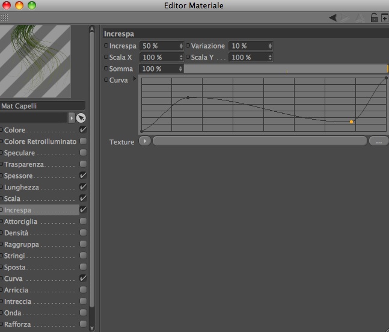This screenshot has width=389, height=332.
Task: Select the Speculare channel in the list
Action: pyautogui.click(x=19, y=153)
